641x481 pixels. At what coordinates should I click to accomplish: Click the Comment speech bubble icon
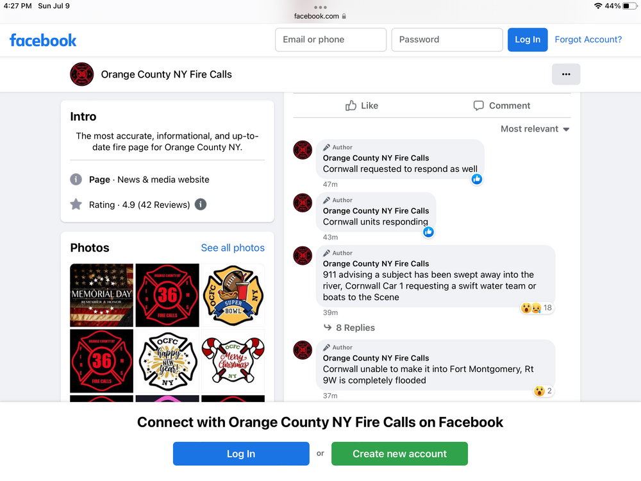coord(478,106)
